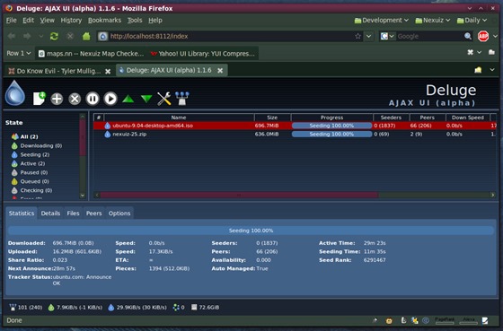
Task: Open preferences wrench and screwdriver icon
Action: pyautogui.click(x=163, y=99)
